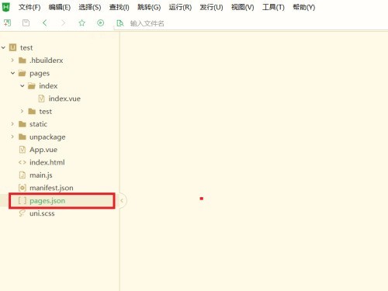Screen dimensions: 388x291
Task: Open the 文件(F) menu
Action: (x=29, y=7)
